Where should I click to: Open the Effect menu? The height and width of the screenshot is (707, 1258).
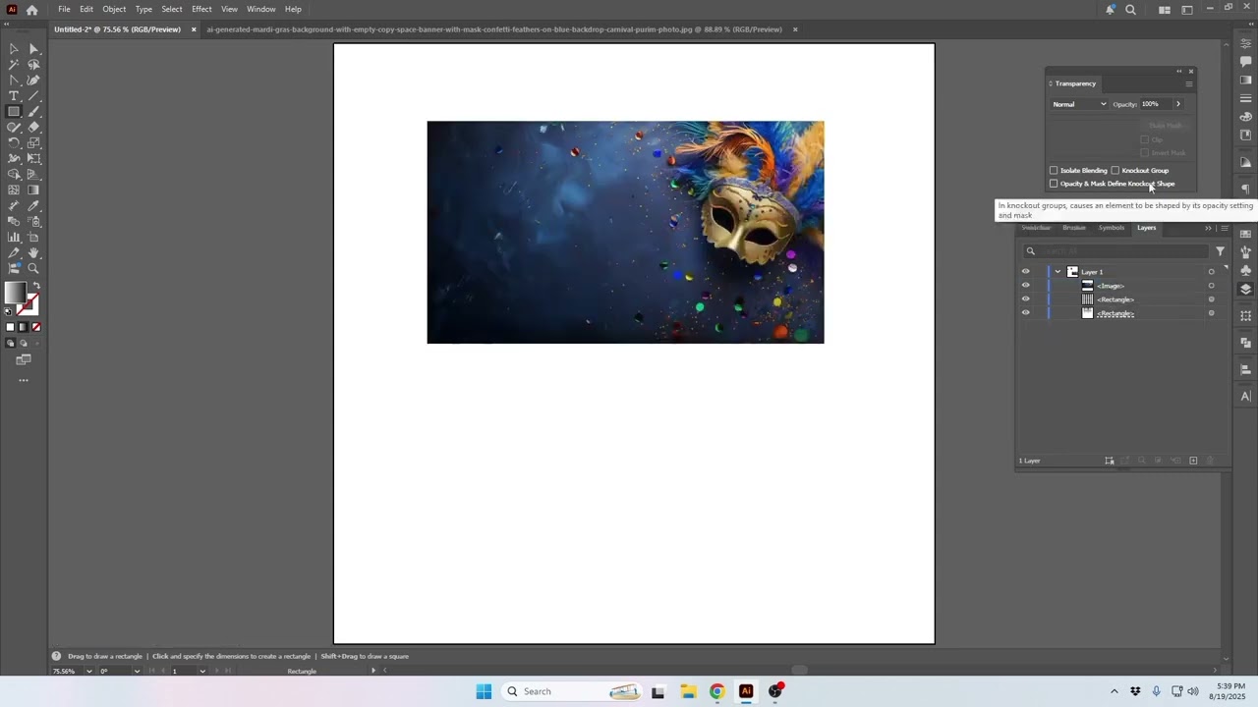(x=201, y=9)
